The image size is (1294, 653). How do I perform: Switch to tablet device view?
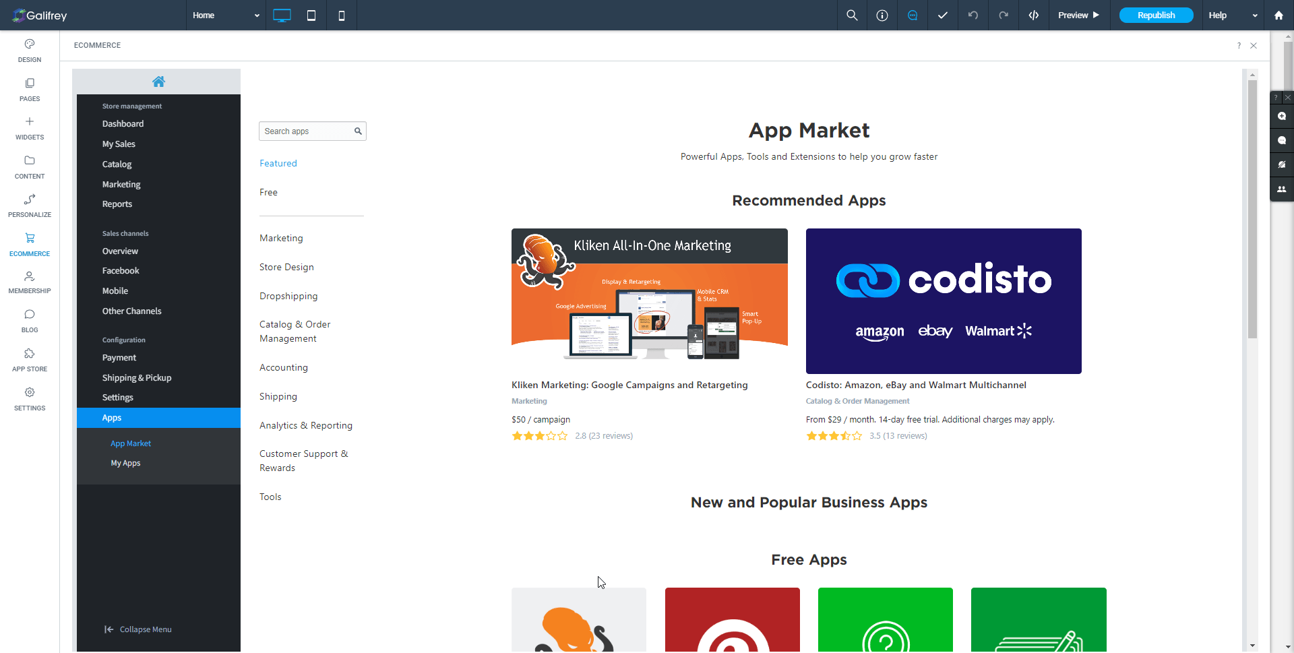311,15
